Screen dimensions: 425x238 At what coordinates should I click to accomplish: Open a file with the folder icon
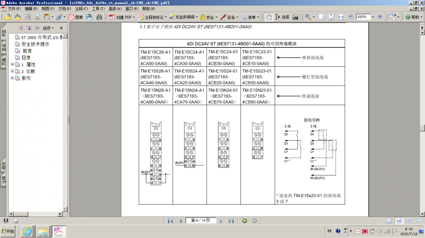(x=7, y=17)
